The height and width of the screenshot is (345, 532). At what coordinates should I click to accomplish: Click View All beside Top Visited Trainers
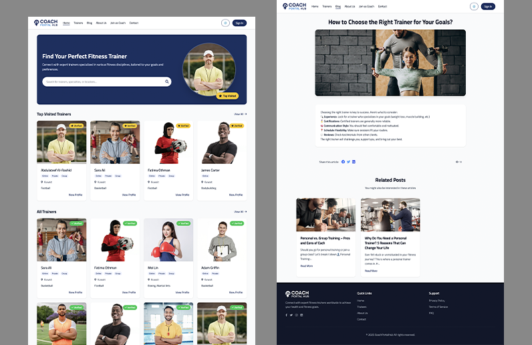pyautogui.click(x=240, y=114)
